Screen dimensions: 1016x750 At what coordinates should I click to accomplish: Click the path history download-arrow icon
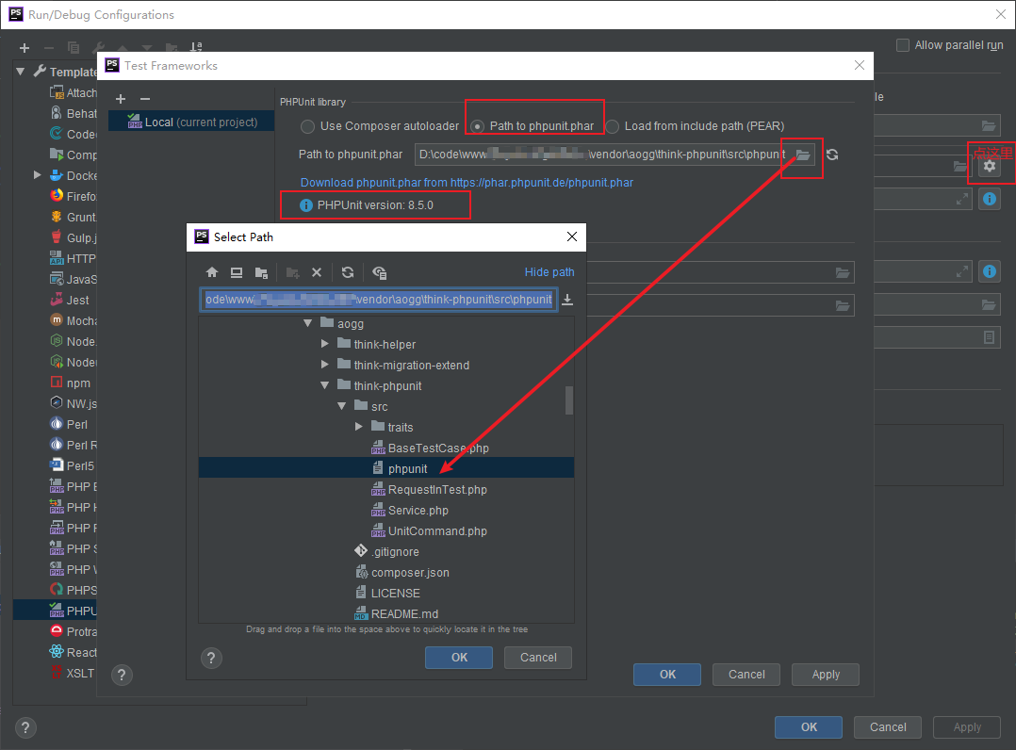tap(567, 300)
